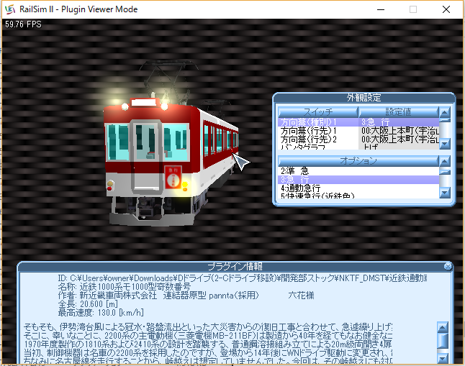This screenshot has width=465, height=366.
Task: Click the 59.76 FPS counter
Action: click(24, 24)
